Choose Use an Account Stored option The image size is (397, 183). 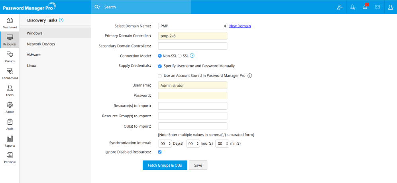coord(160,76)
